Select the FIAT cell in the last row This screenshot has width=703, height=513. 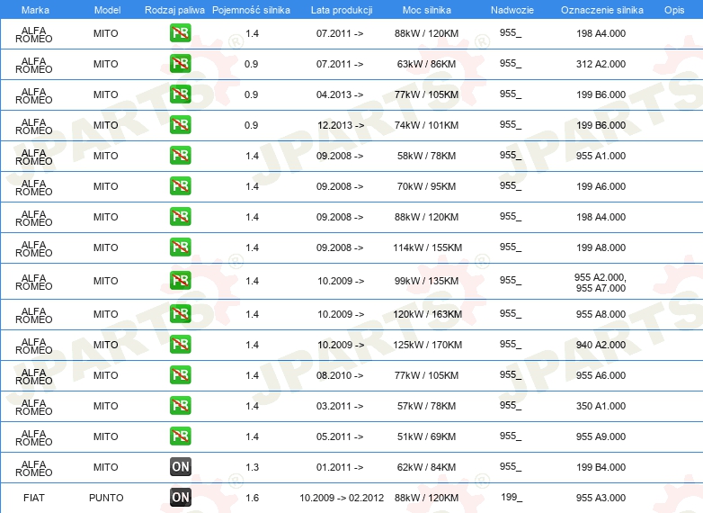click(x=33, y=498)
